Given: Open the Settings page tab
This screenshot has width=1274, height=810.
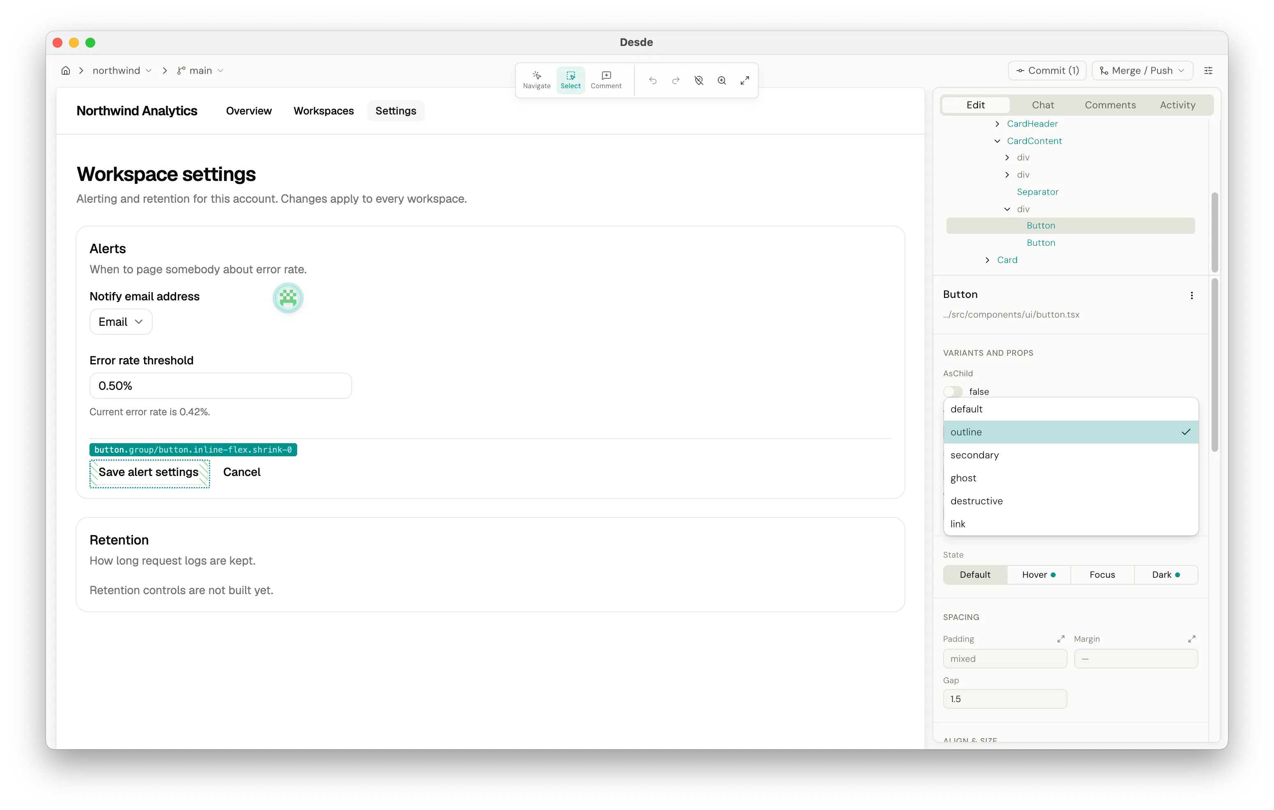Looking at the screenshot, I should [x=396, y=110].
